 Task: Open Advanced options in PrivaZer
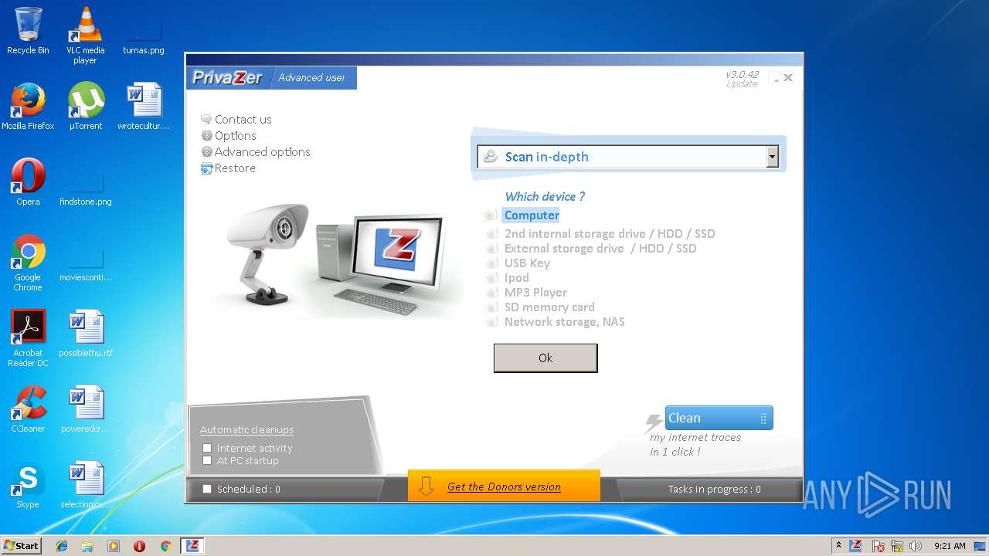coord(256,151)
